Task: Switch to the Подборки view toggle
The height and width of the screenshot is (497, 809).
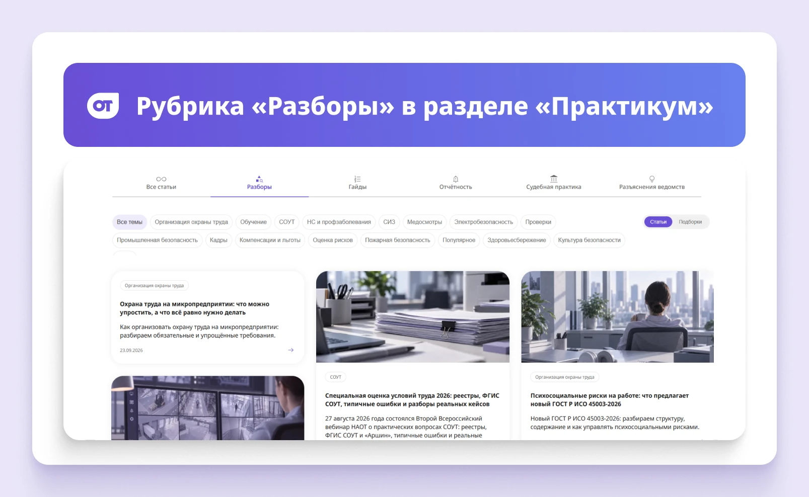Action: [690, 222]
